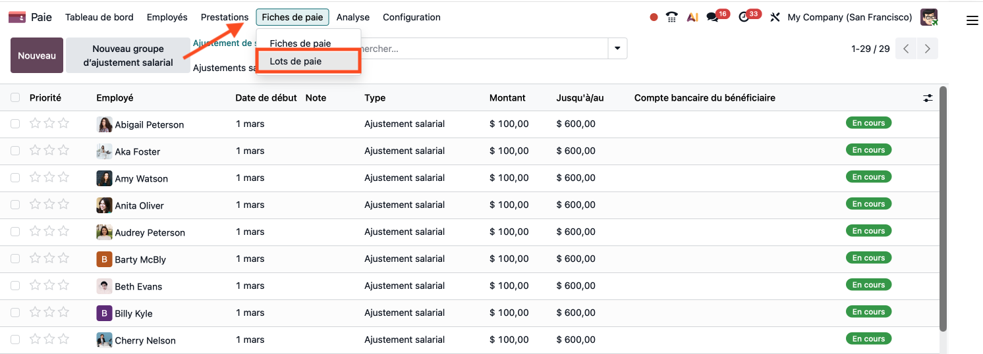Screen dimensions: 983x354
Task: Open optional columns settings toggle
Action: click(x=928, y=98)
